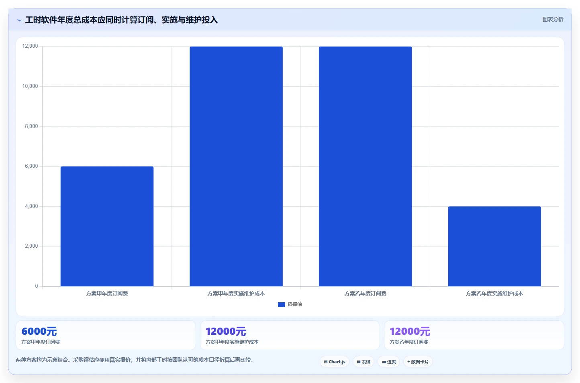Click the 方案甲年度实施维护成本 bar
Viewport: 580px width, 383px height.
click(236, 167)
